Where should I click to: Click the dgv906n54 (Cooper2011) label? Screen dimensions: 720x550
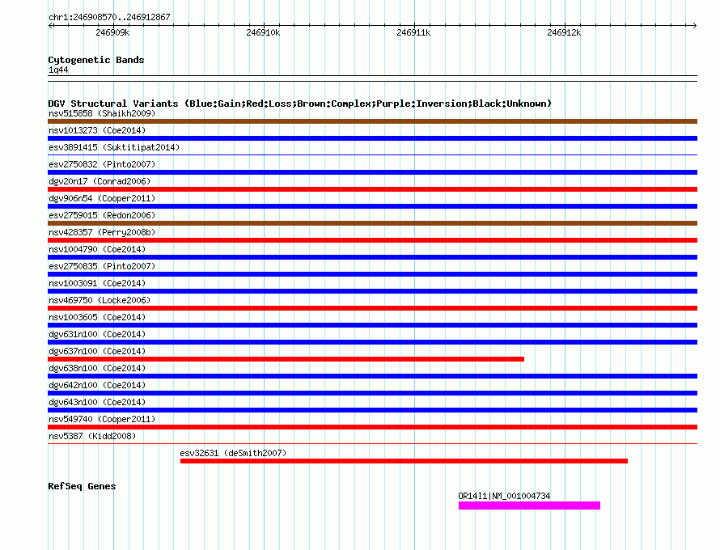pyautogui.click(x=102, y=198)
